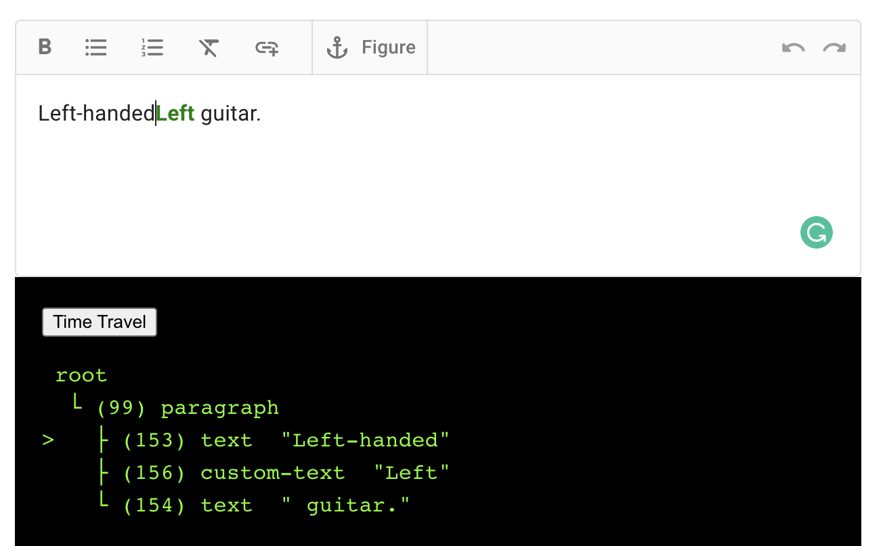Redo the last edit
The height and width of the screenshot is (546, 883).
click(834, 47)
